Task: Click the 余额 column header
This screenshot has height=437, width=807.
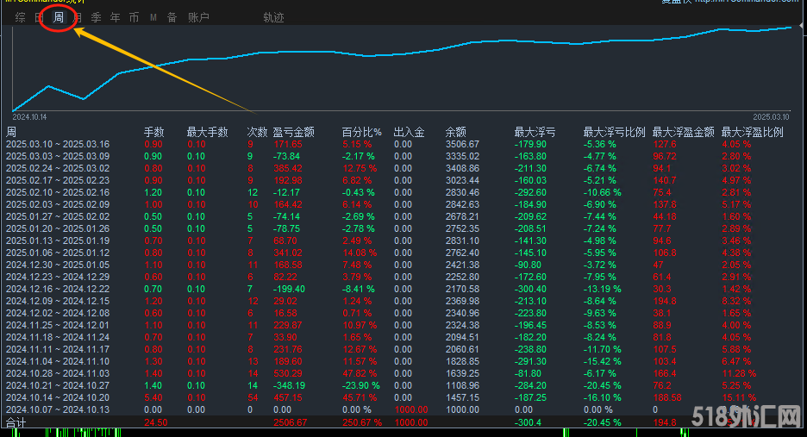Action: point(455,132)
